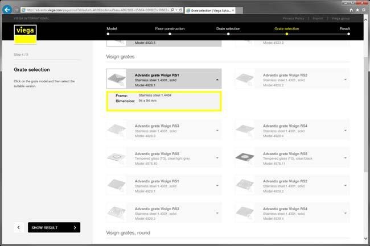Expand the Visign RS4 Model 4929.4 dropdown

click(345, 213)
